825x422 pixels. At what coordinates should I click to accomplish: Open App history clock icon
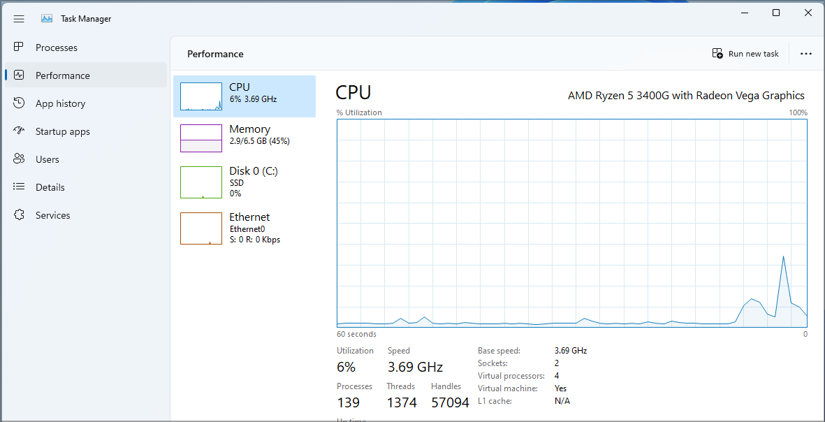coord(19,103)
